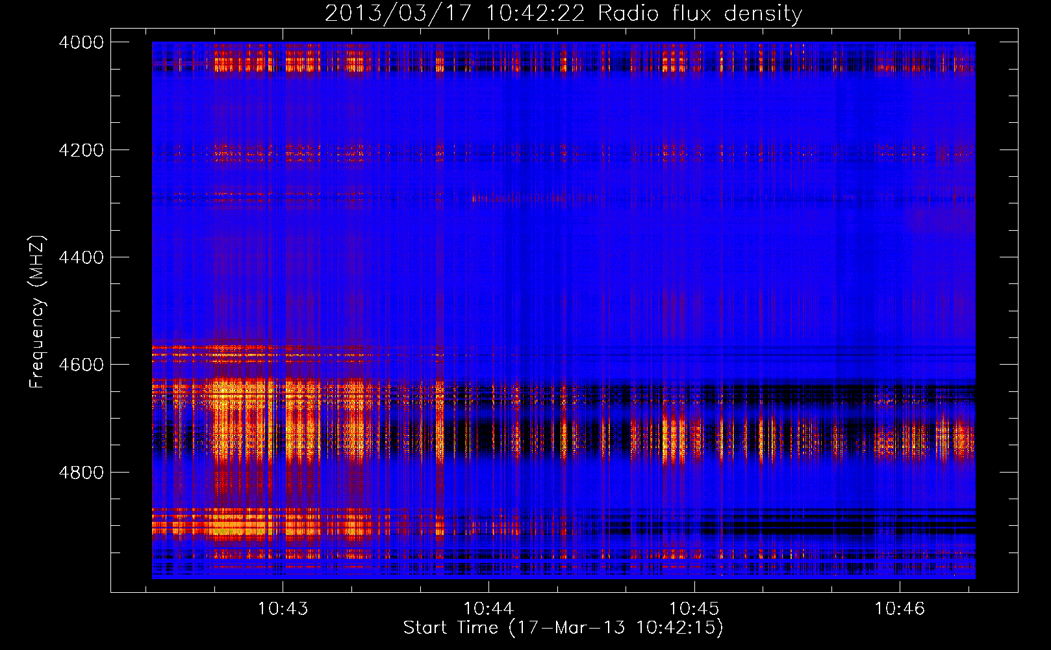Select the 4000 frequency axis label
This screenshot has height=650, width=1051.
pyautogui.click(x=81, y=42)
